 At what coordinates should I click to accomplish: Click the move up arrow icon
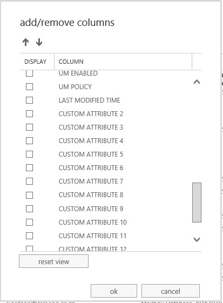(x=26, y=42)
